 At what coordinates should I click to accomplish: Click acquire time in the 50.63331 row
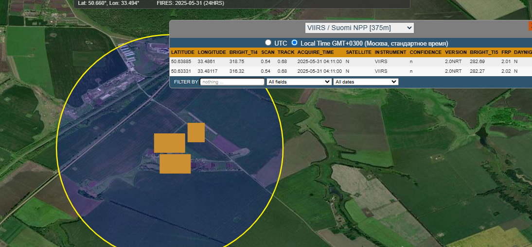click(319, 71)
